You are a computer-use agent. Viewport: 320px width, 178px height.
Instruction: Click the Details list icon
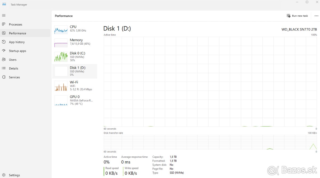tap(4, 68)
